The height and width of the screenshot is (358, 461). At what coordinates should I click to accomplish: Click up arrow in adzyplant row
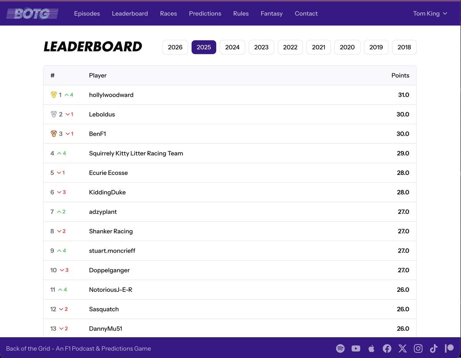point(59,211)
